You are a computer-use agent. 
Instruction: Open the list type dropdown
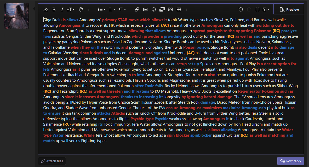tap(102, 9)
